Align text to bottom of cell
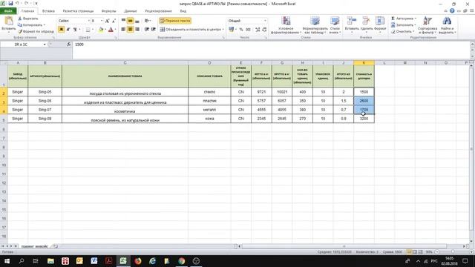The width and height of the screenshot is (475, 267). 137,21
